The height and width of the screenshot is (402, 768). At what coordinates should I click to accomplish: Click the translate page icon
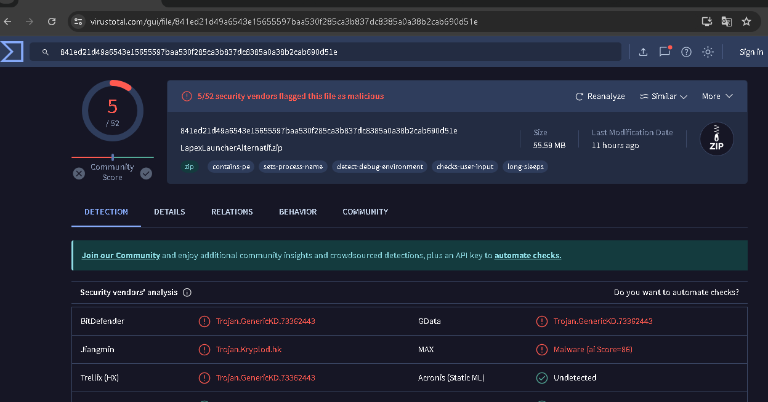pos(727,22)
